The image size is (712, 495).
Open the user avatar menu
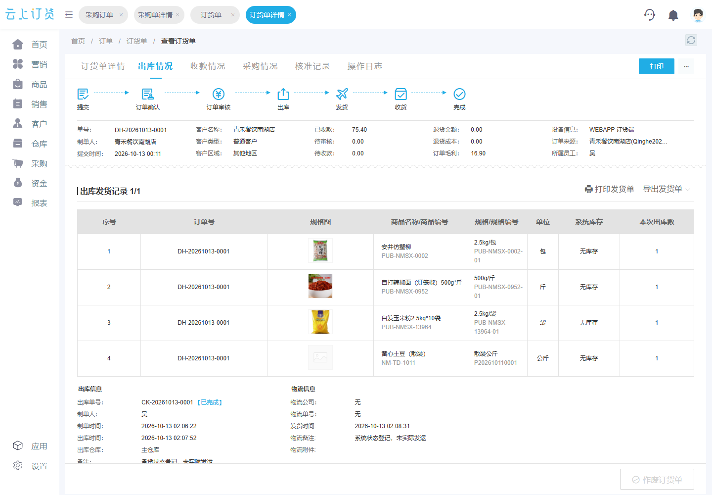tap(698, 15)
